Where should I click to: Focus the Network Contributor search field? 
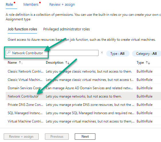point(52,53)
